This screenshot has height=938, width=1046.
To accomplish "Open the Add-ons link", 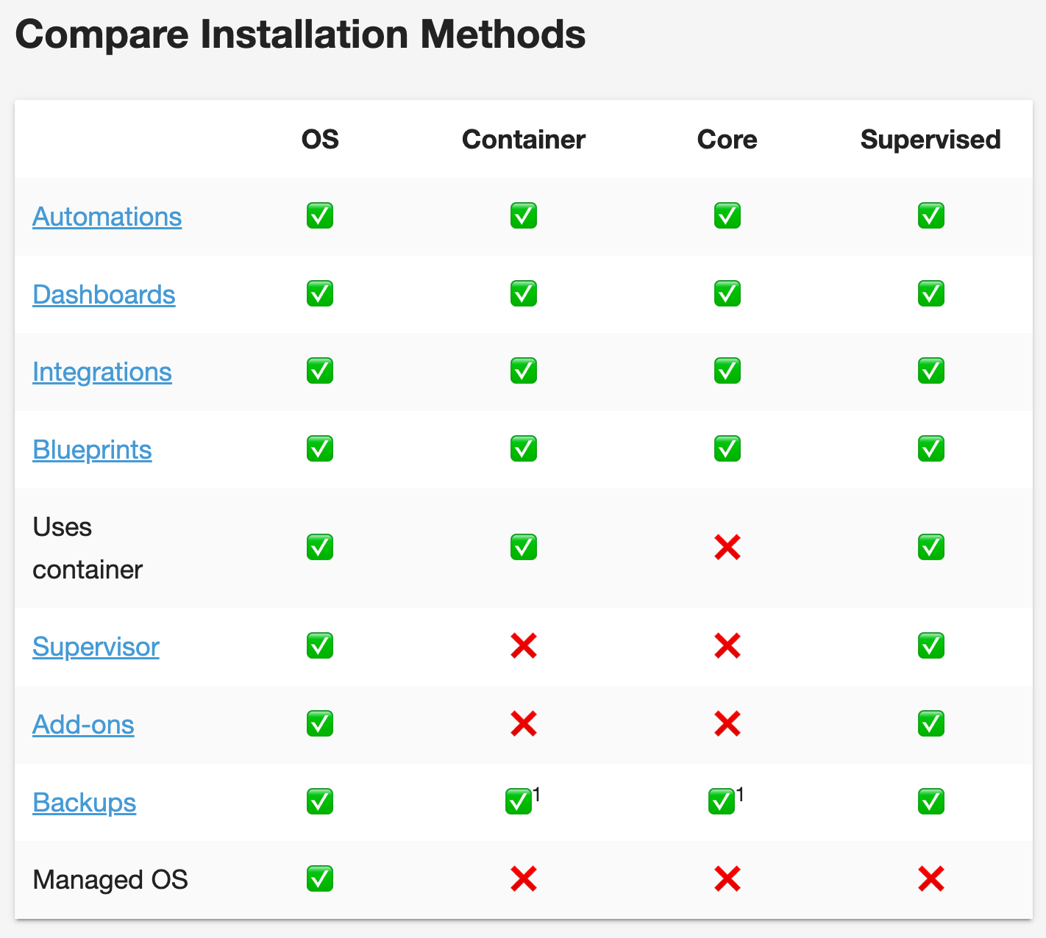I will tap(83, 725).
